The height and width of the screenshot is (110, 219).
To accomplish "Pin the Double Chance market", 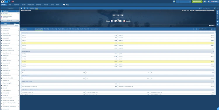I will tap(22, 76).
